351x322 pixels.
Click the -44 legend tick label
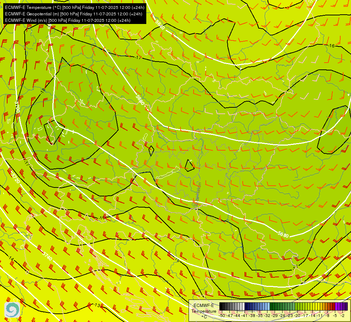[x=237, y=316]
